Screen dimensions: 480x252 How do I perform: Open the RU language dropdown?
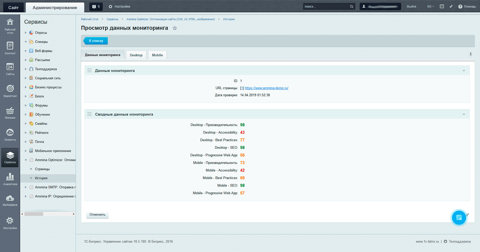click(x=430, y=7)
